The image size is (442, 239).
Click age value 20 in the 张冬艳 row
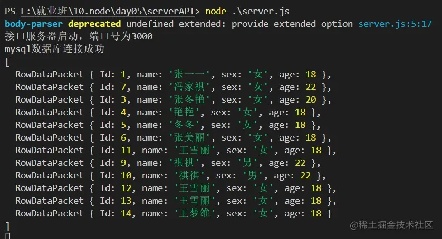click(x=311, y=99)
